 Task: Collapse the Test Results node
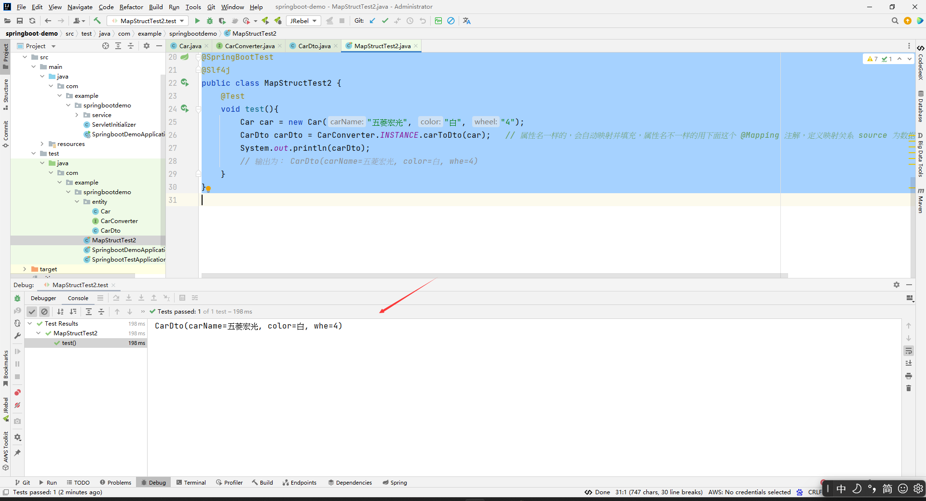pos(30,323)
